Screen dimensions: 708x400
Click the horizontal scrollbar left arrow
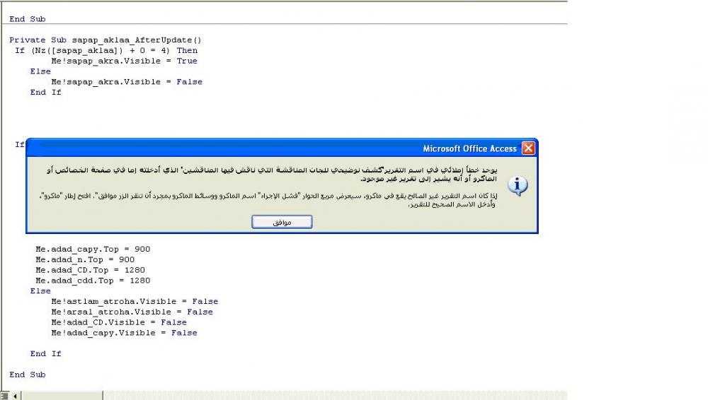tap(15, 396)
